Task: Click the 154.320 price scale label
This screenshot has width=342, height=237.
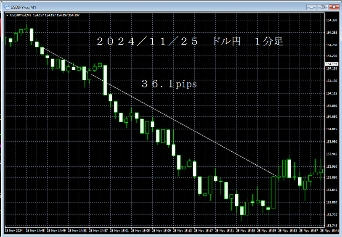Action: click(x=331, y=20)
